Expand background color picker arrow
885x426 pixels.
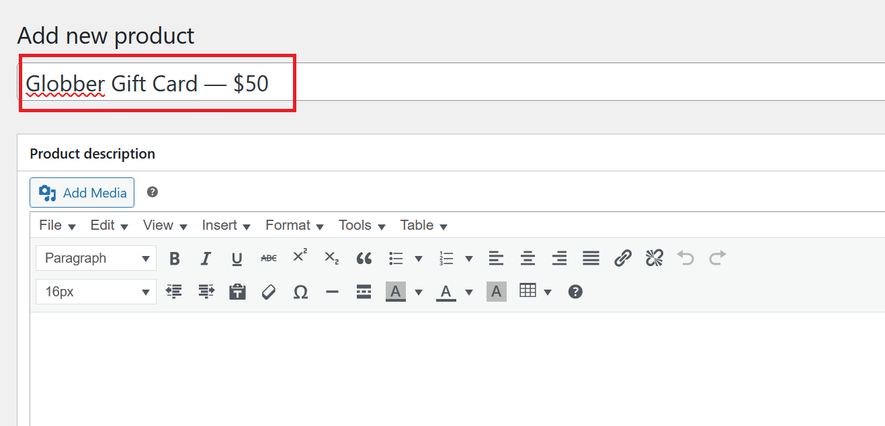(418, 292)
